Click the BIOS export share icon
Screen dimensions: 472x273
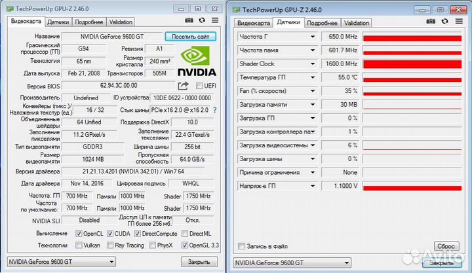183,86
